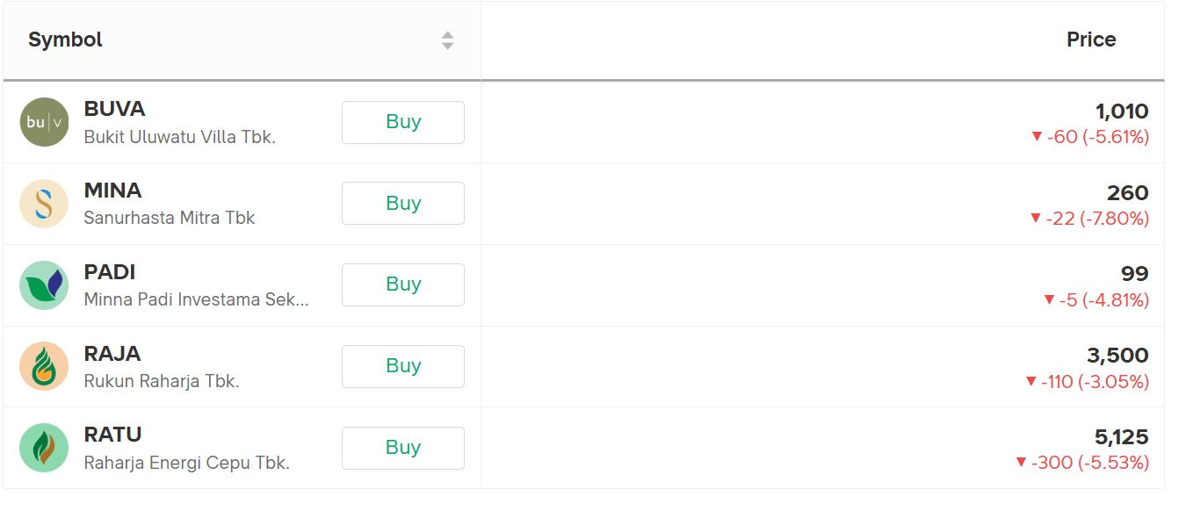Viewport: 1186px width, 511px height.
Task: Sort table by Symbol column arrows
Action: tap(447, 40)
